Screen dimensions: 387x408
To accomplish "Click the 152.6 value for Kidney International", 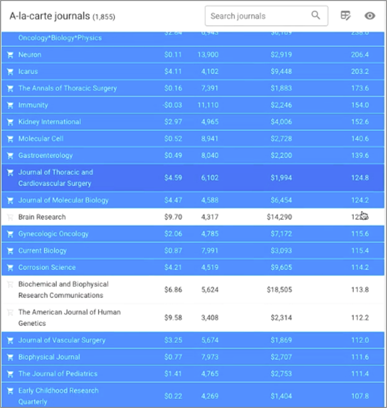I will pyautogui.click(x=360, y=122).
